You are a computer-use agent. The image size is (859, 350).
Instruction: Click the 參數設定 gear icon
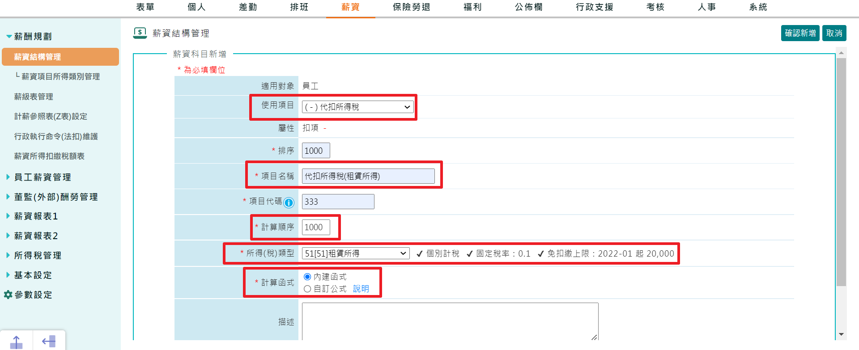[x=8, y=295]
